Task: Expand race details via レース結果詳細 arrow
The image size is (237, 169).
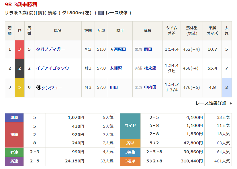Action: (231, 103)
